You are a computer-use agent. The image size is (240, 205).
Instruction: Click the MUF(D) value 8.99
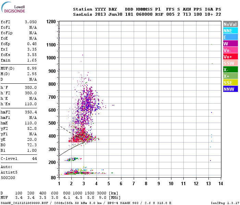(x=32, y=68)
